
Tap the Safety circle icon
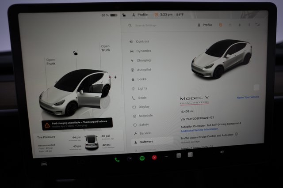[x=135, y=125]
